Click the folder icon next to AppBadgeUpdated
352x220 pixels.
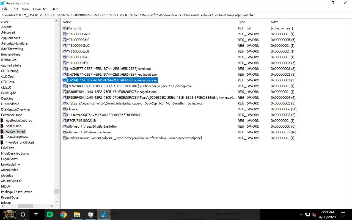pyautogui.click(x=2, y=120)
